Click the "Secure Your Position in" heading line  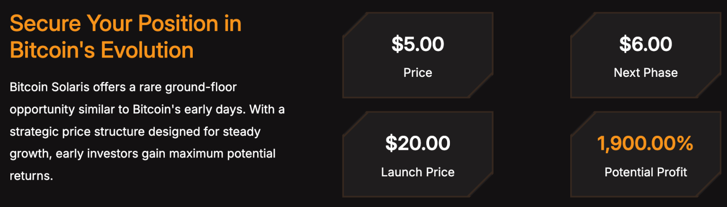(x=126, y=24)
